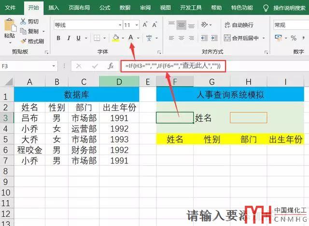
Task: Select the Format Painter (格式刷) tool
Action: click(x=24, y=41)
